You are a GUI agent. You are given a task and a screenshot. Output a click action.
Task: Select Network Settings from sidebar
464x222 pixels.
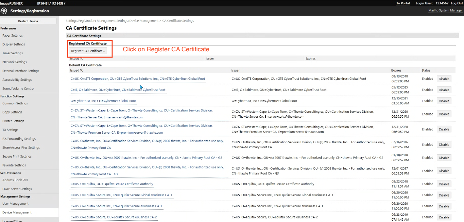tap(14, 62)
